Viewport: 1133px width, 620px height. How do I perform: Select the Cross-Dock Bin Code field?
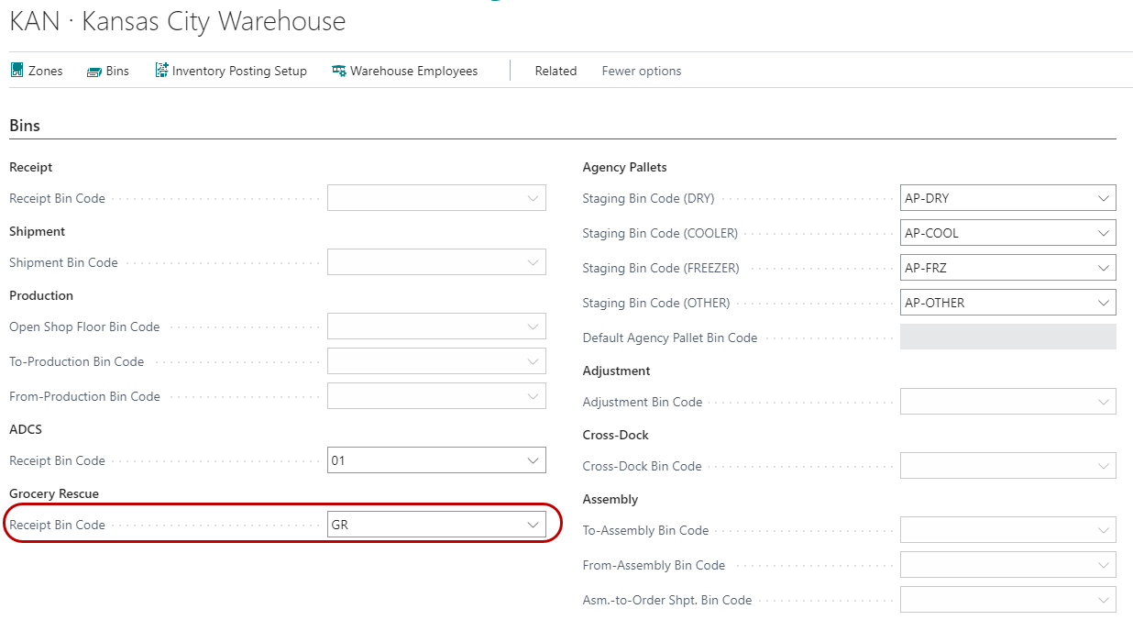click(999, 466)
